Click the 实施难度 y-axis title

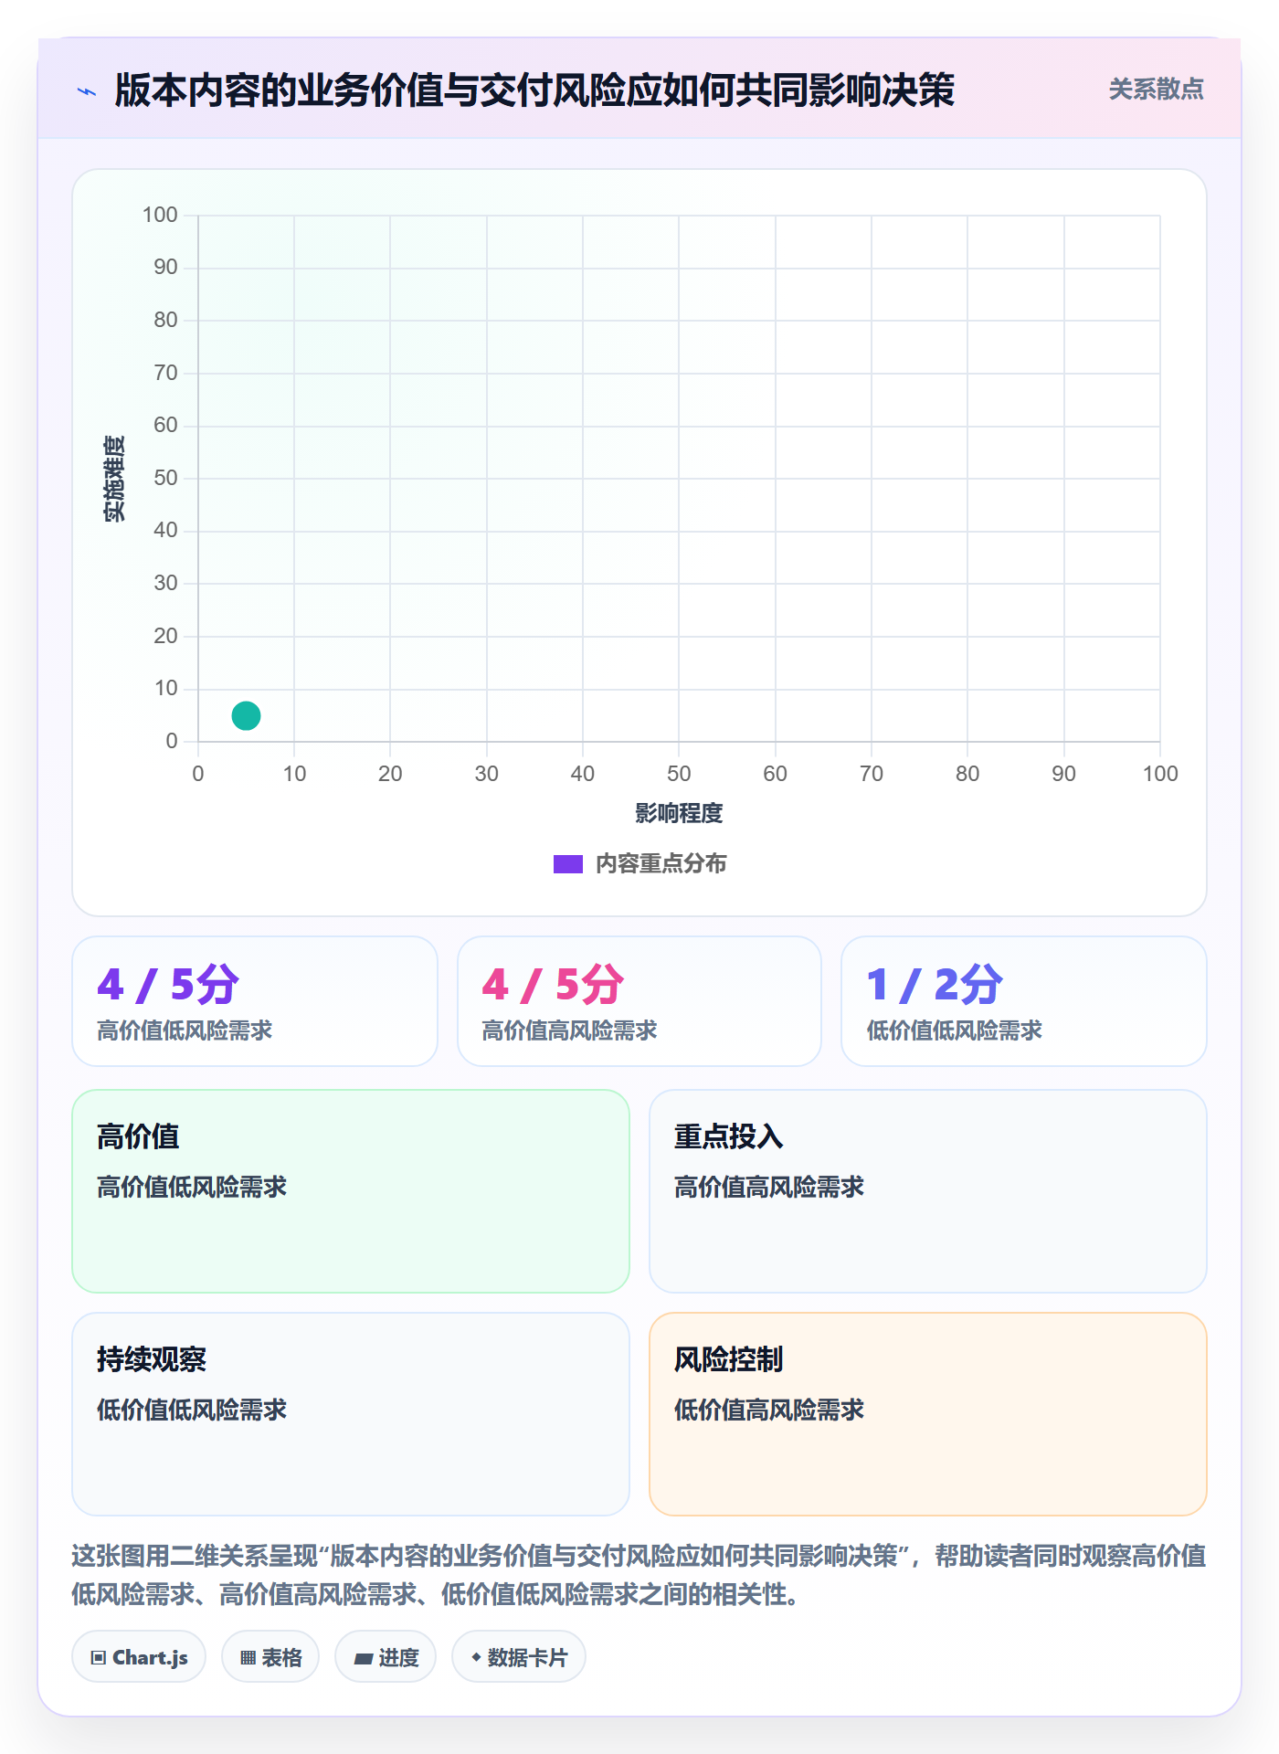pos(114,479)
